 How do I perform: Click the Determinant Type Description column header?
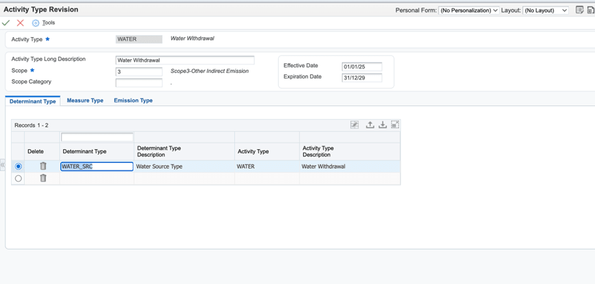(x=158, y=151)
